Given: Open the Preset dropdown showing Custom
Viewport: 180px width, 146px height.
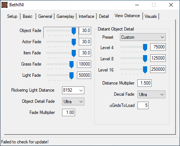Looking at the screenshot, I should tap(143, 37).
